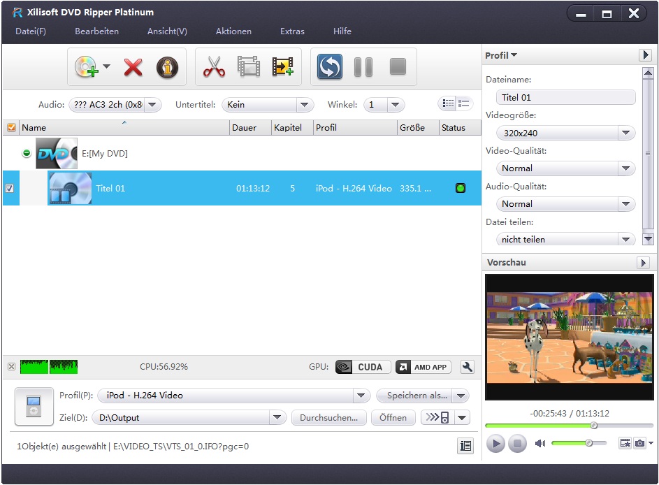Viewport: 659px width, 485px height.
Task: Click the Dateiname Titel 01 field
Action: pos(565,98)
